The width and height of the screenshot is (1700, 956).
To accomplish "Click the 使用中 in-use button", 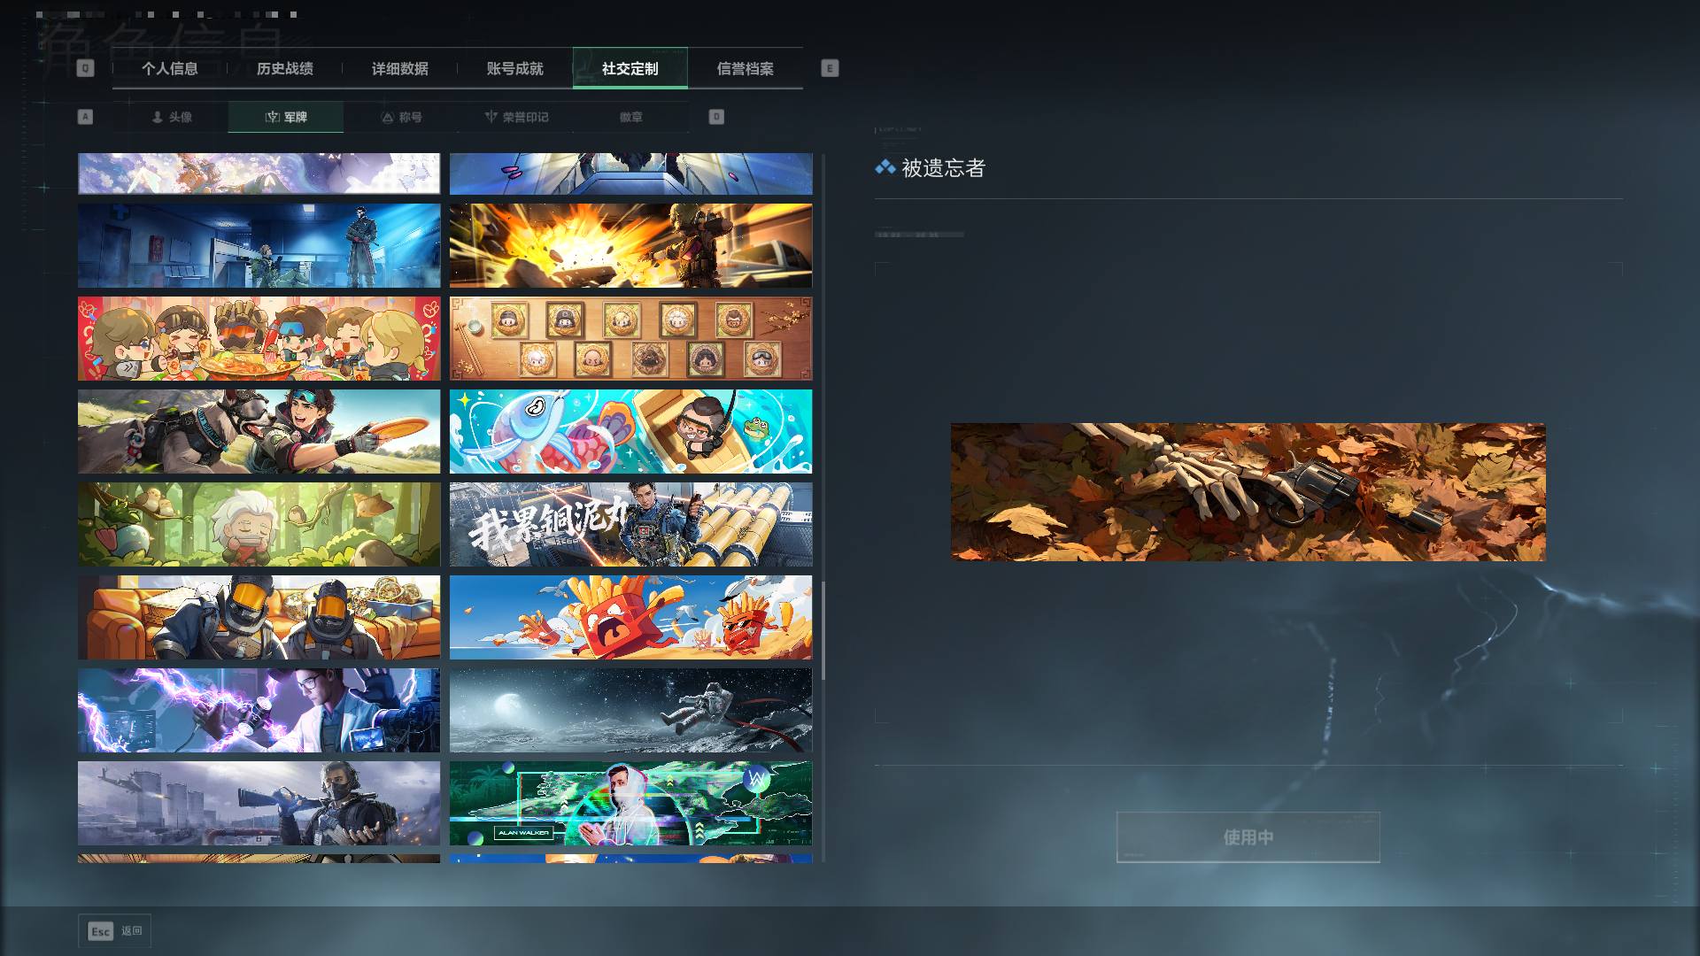I will [1248, 837].
